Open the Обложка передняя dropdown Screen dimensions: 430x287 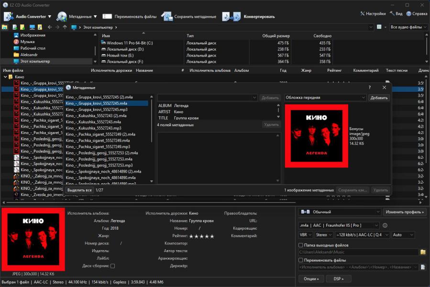tap(325, 98)
